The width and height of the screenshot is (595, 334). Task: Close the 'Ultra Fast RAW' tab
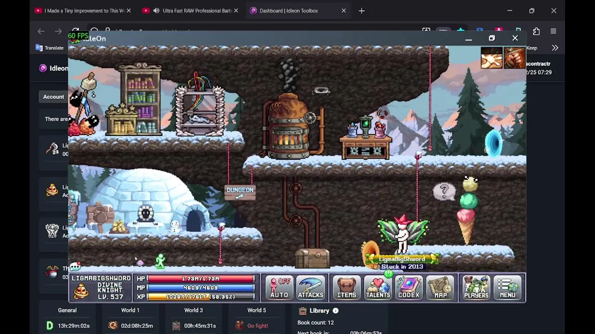coord(236,11)
